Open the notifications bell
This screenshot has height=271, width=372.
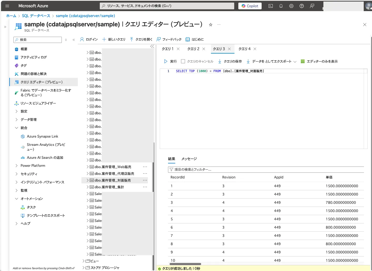pyautogui.click(x=281, y=6)
